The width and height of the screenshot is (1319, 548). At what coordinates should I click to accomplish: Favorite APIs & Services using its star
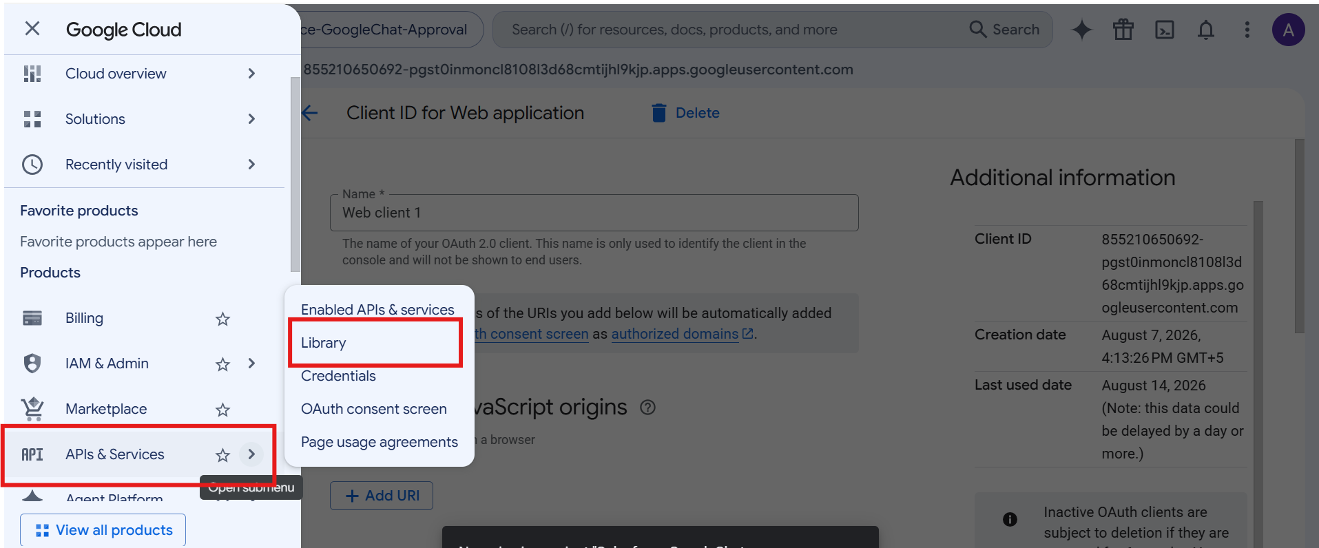tap(222, 455)
